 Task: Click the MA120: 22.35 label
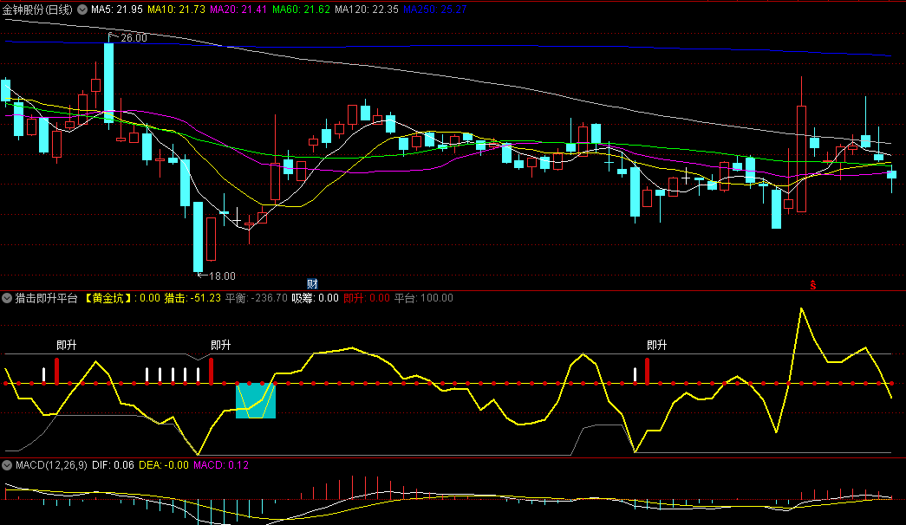click(x=367, y=10)
